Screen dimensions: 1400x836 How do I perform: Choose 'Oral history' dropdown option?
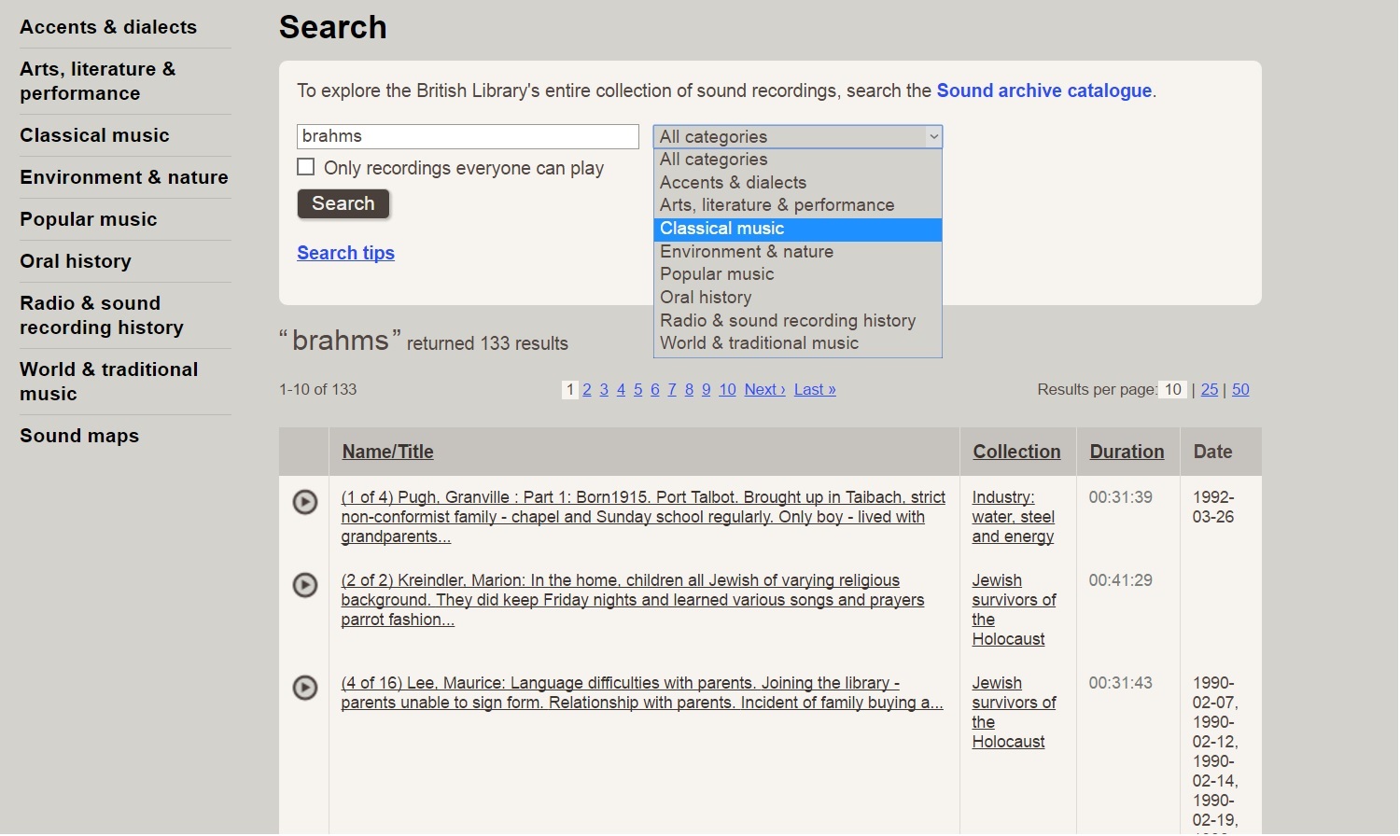point(706,298)
